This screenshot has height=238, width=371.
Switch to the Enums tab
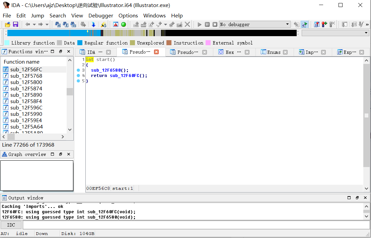coord(274,52)
